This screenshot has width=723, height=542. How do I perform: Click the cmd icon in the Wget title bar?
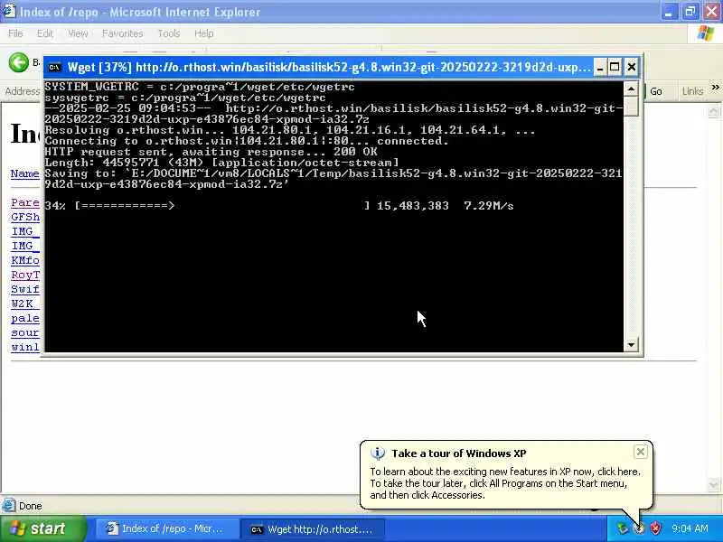pyautogui.click(x=55, y=67)
